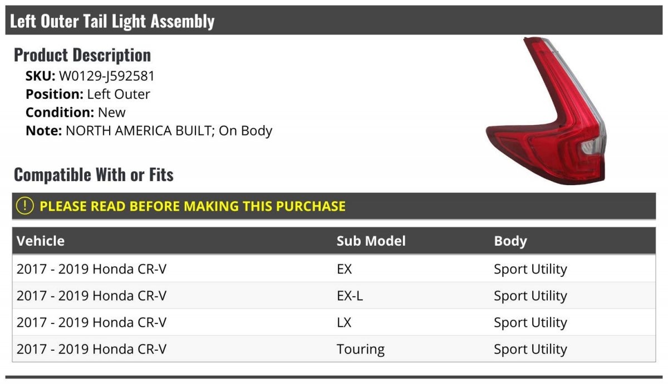Click the Honda CR-V vehicle cell in the LX row

tap(91, 322)
